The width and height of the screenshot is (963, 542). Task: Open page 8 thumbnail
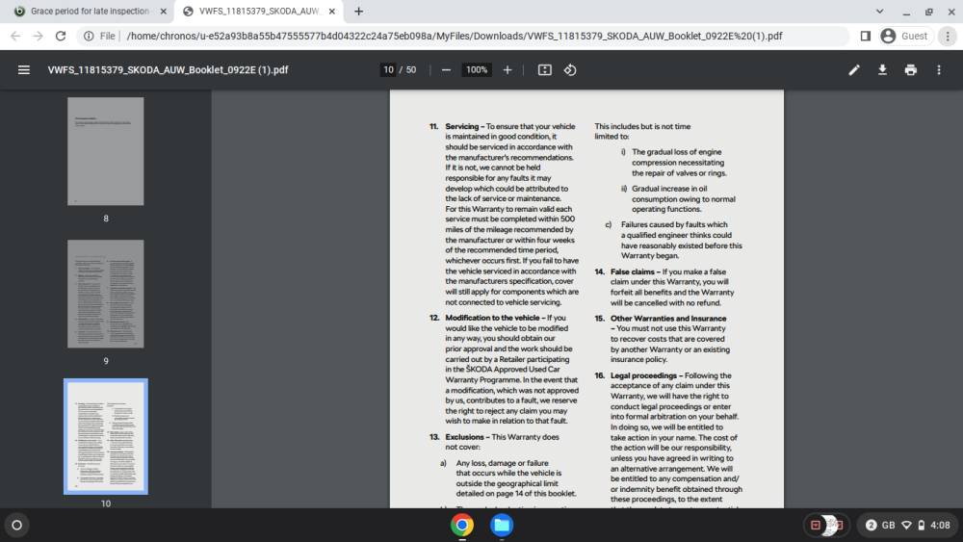click(106, 151)
